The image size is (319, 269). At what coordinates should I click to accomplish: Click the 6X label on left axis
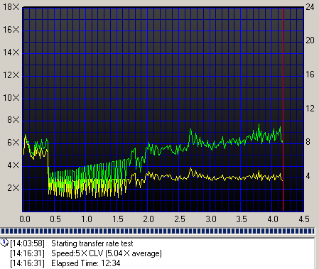[13, 143]
